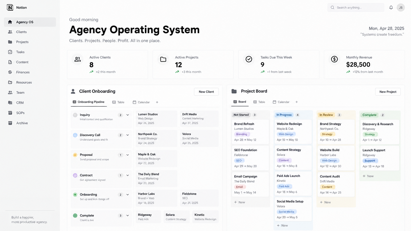Click the Team icon in sidebar
411x231 pixels.
[x=10, y=93]
